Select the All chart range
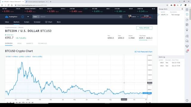This screenshot has height=107, width=191. [x=33, y=103]
